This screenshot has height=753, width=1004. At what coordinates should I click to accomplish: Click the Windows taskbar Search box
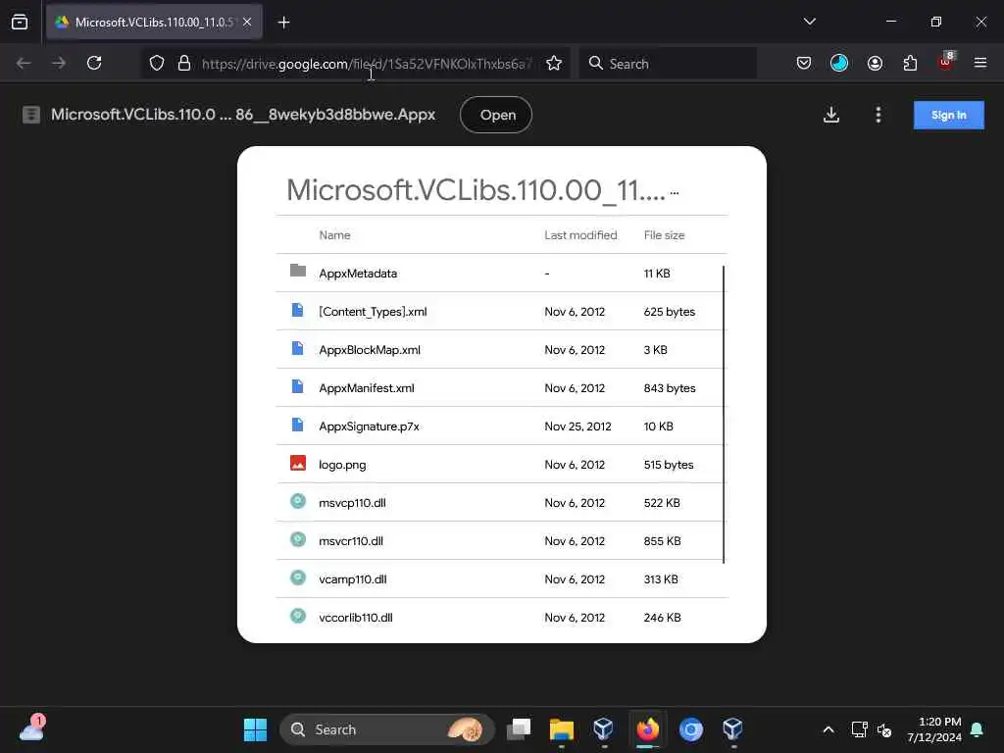coord(386,729)
